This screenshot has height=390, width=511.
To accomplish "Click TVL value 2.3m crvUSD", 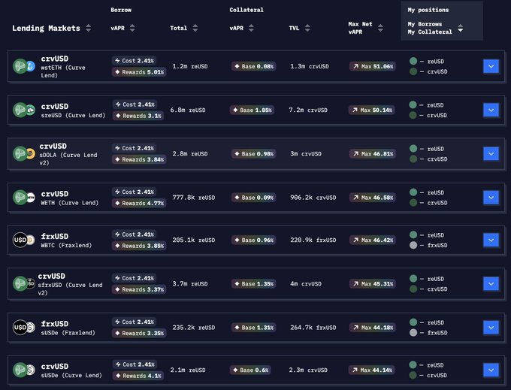I will 308,370.
